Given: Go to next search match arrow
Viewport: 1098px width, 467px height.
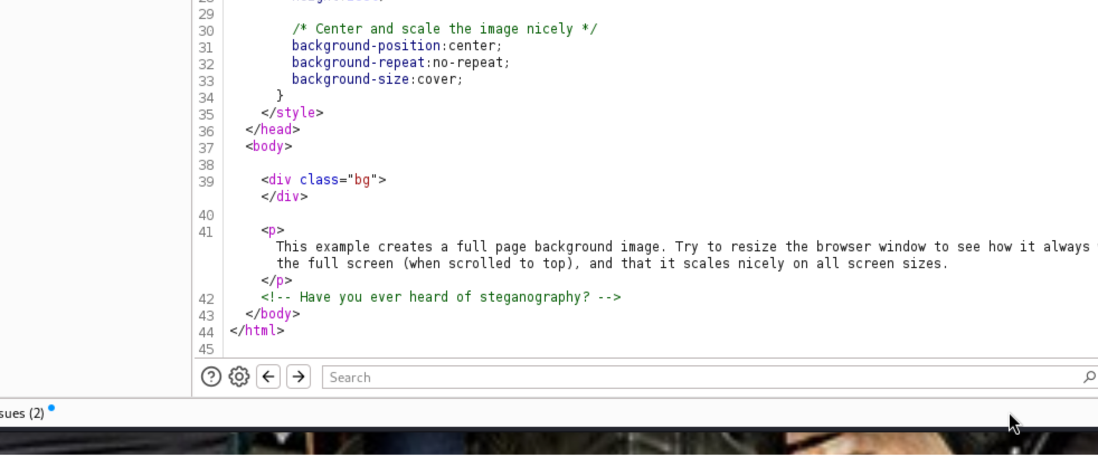Looking at the screenshot, I should pos(299,377).
